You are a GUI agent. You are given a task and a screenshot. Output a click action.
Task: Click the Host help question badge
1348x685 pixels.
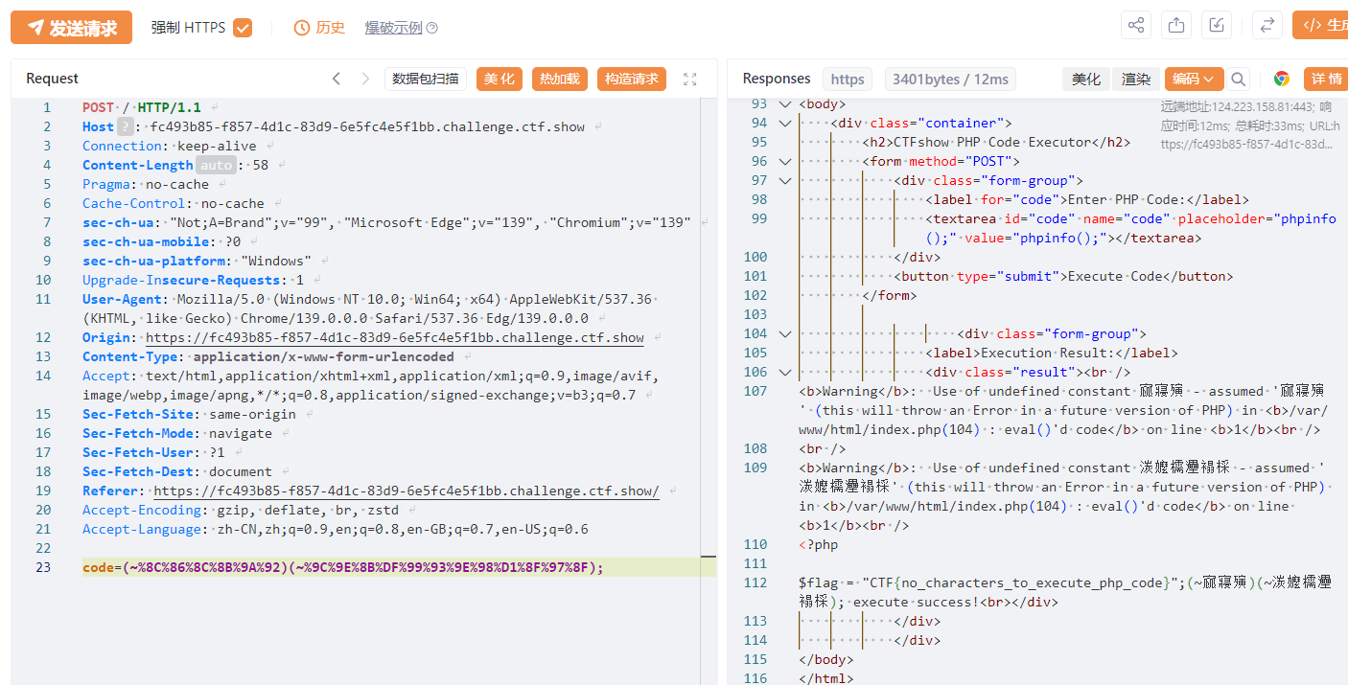[x=128, y=126]
